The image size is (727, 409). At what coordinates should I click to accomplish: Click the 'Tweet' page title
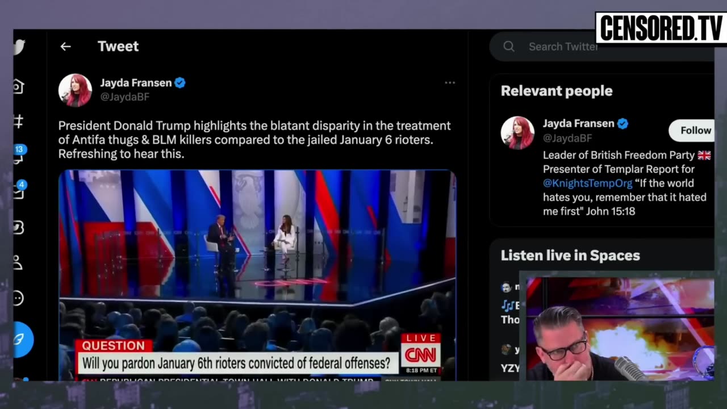click(x=118, y=47)
